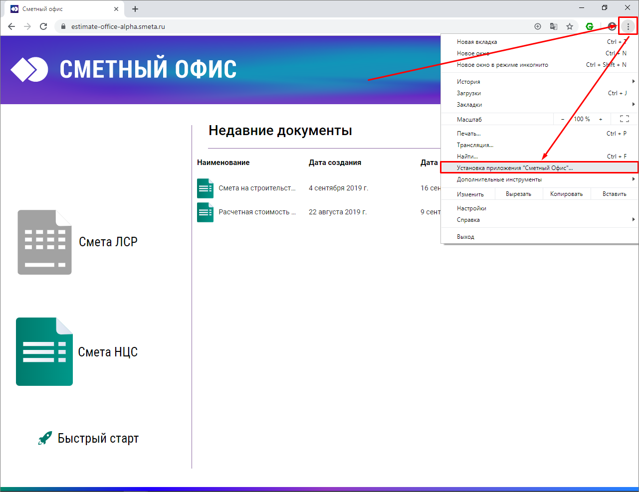Screen dimensions: 639x492
Task: Expand Дополнительные инструменты submenu
Action: pyautogui.click(x=539, y=179)
